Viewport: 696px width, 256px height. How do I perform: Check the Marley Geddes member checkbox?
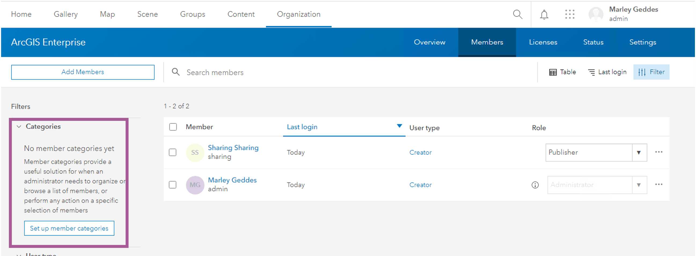(x=173, y=185)
